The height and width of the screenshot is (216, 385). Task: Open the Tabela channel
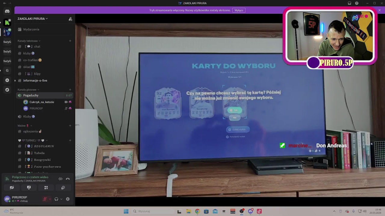pyautogui.click(x=45, y=153)
